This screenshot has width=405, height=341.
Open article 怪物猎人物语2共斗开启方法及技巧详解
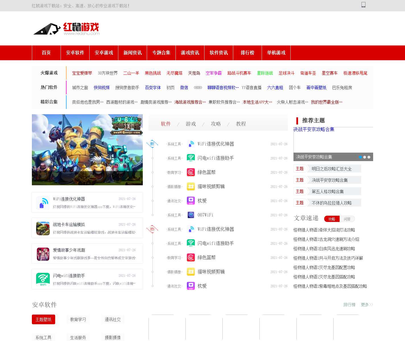click(x=328, y=258)
